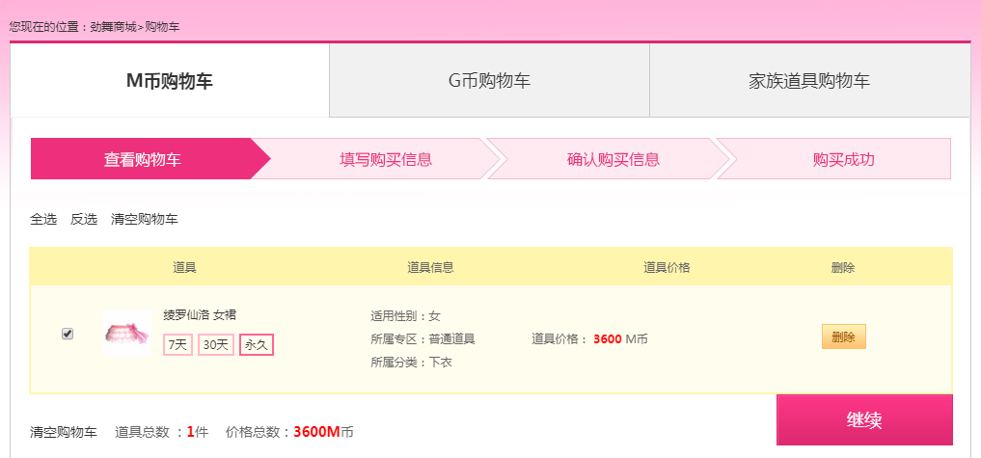
Task: Click the 购物车 breadcrumb item
Action: tap(163, 28)
